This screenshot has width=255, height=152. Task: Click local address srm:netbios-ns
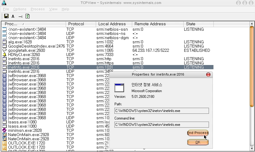tap(111, 33)
